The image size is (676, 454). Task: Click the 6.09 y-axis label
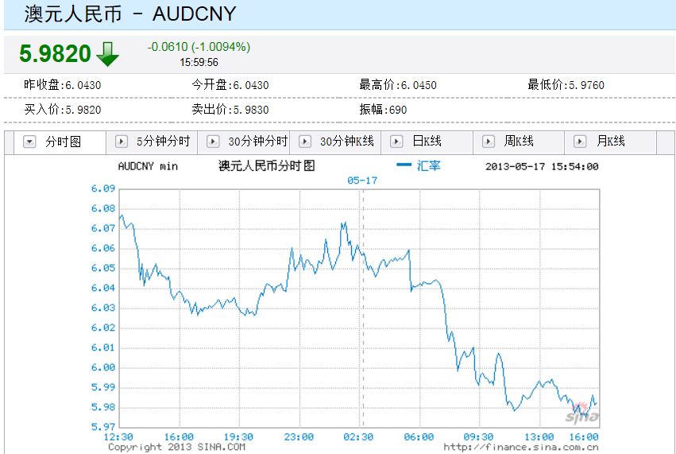(103, 188)
